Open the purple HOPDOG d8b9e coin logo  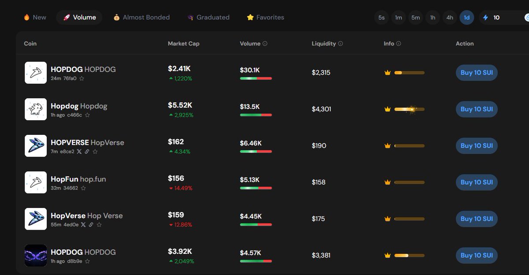click(36, 256)
